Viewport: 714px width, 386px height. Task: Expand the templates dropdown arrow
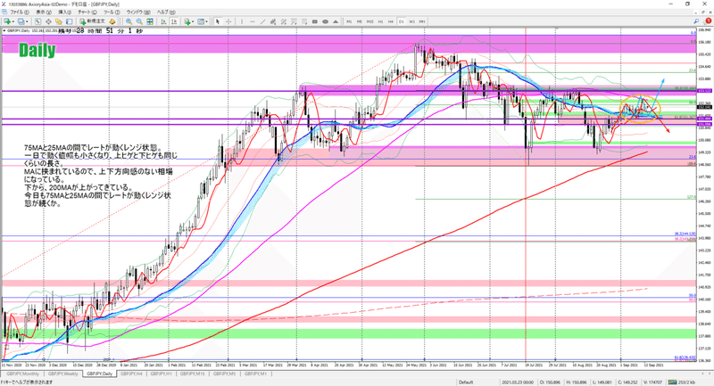pos(207,21)
